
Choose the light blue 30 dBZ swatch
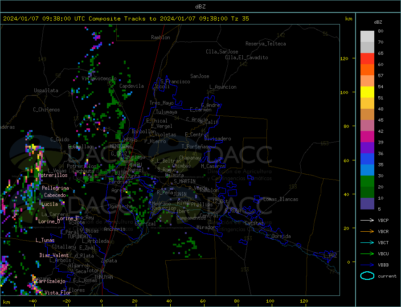[x=367, y=170]
